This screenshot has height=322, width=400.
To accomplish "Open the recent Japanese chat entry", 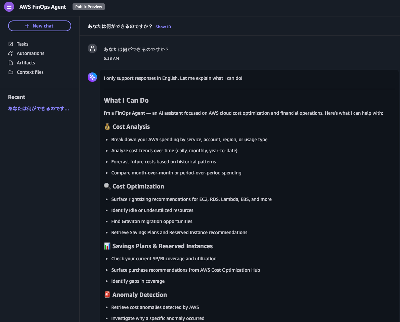I will tap(39, 109).
